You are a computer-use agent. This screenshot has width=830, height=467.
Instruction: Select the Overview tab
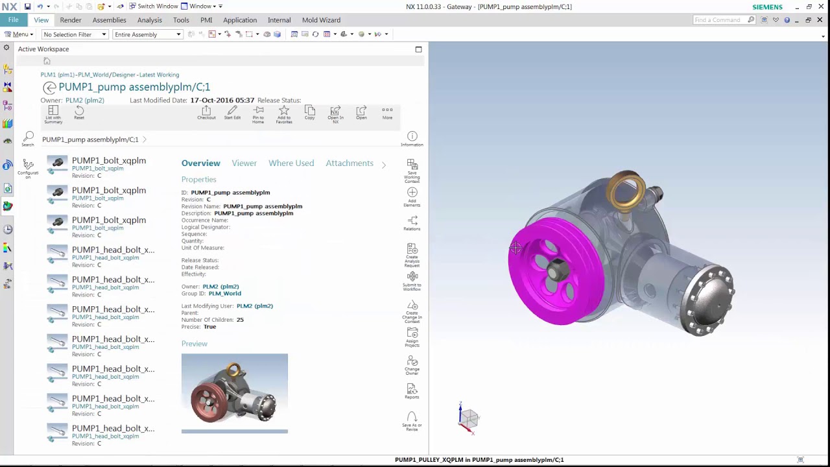coord(201,163)
